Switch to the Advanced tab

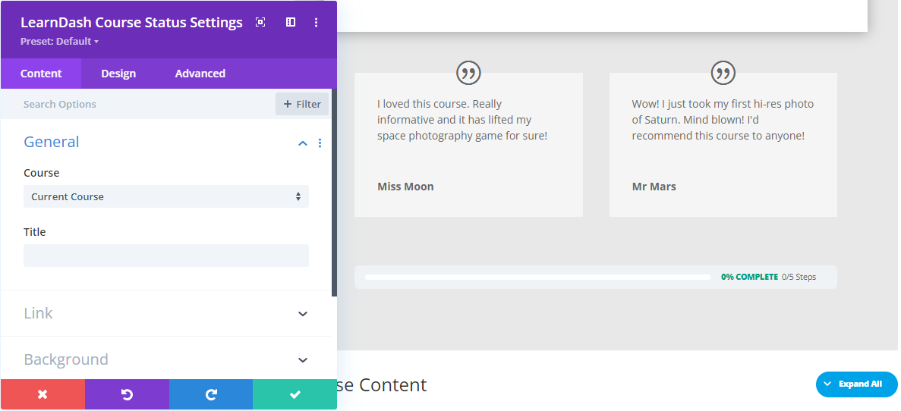click(x=200, y=74)
